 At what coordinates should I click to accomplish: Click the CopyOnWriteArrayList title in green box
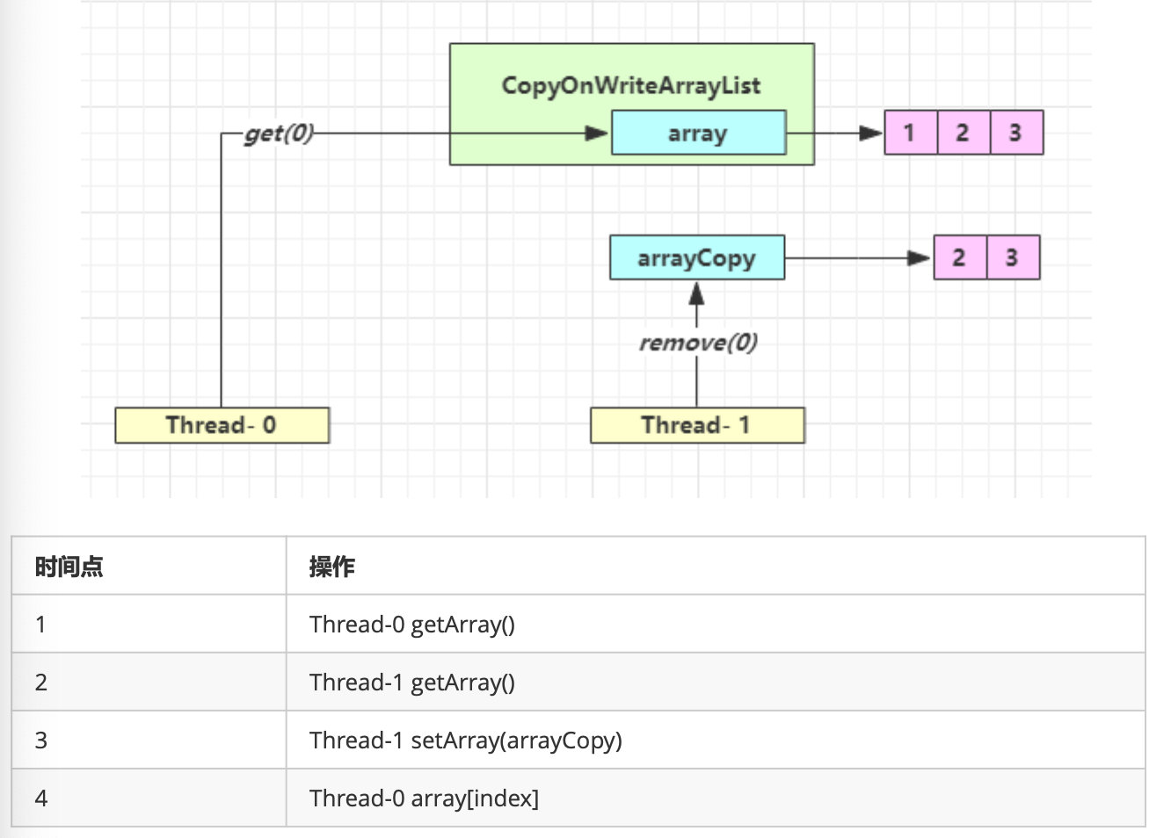[x=631, y=86]
